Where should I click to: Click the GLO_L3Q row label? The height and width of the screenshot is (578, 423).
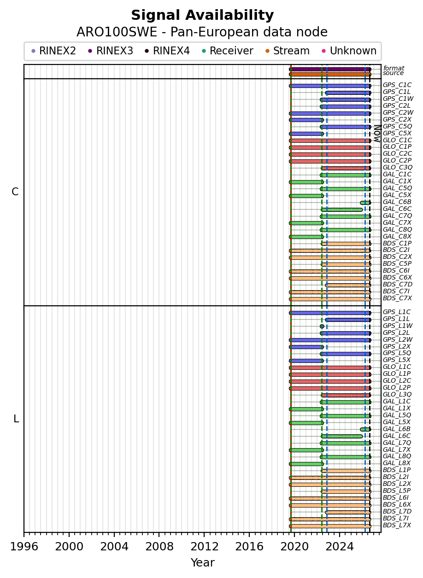point(397,394)
